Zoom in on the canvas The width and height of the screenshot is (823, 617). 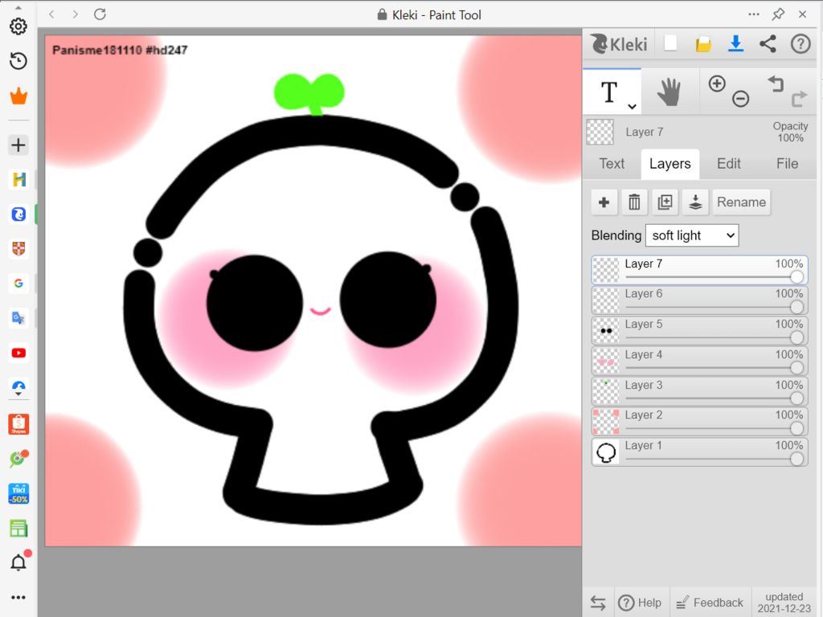[x=717, y=84]
